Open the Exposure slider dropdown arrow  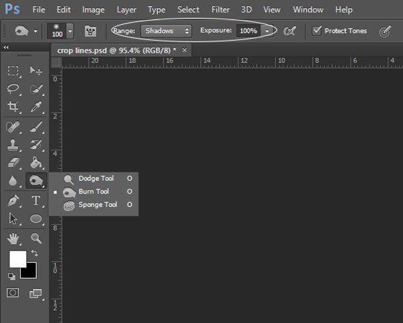coord(267,31)
